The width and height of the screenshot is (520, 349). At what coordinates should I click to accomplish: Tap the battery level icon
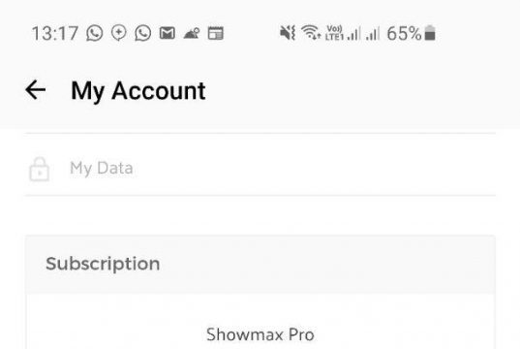pyautogui.click(x=430, y=33)
